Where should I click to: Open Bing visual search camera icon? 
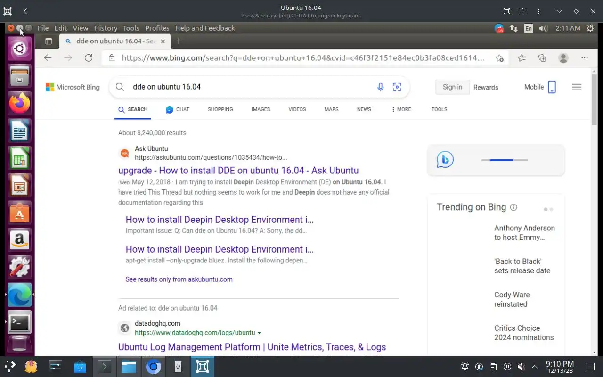click(x=397, y=87)
